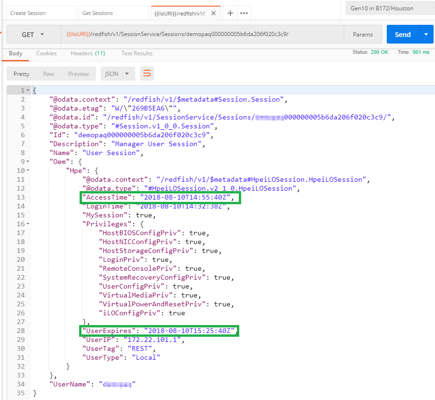Switch to the Create Session tab

click(x=40, y=13)
